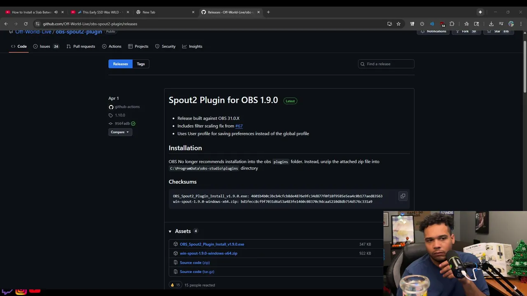Download Source code (zip)
Viewport: 527px width, 296px height.
point(195,262)
